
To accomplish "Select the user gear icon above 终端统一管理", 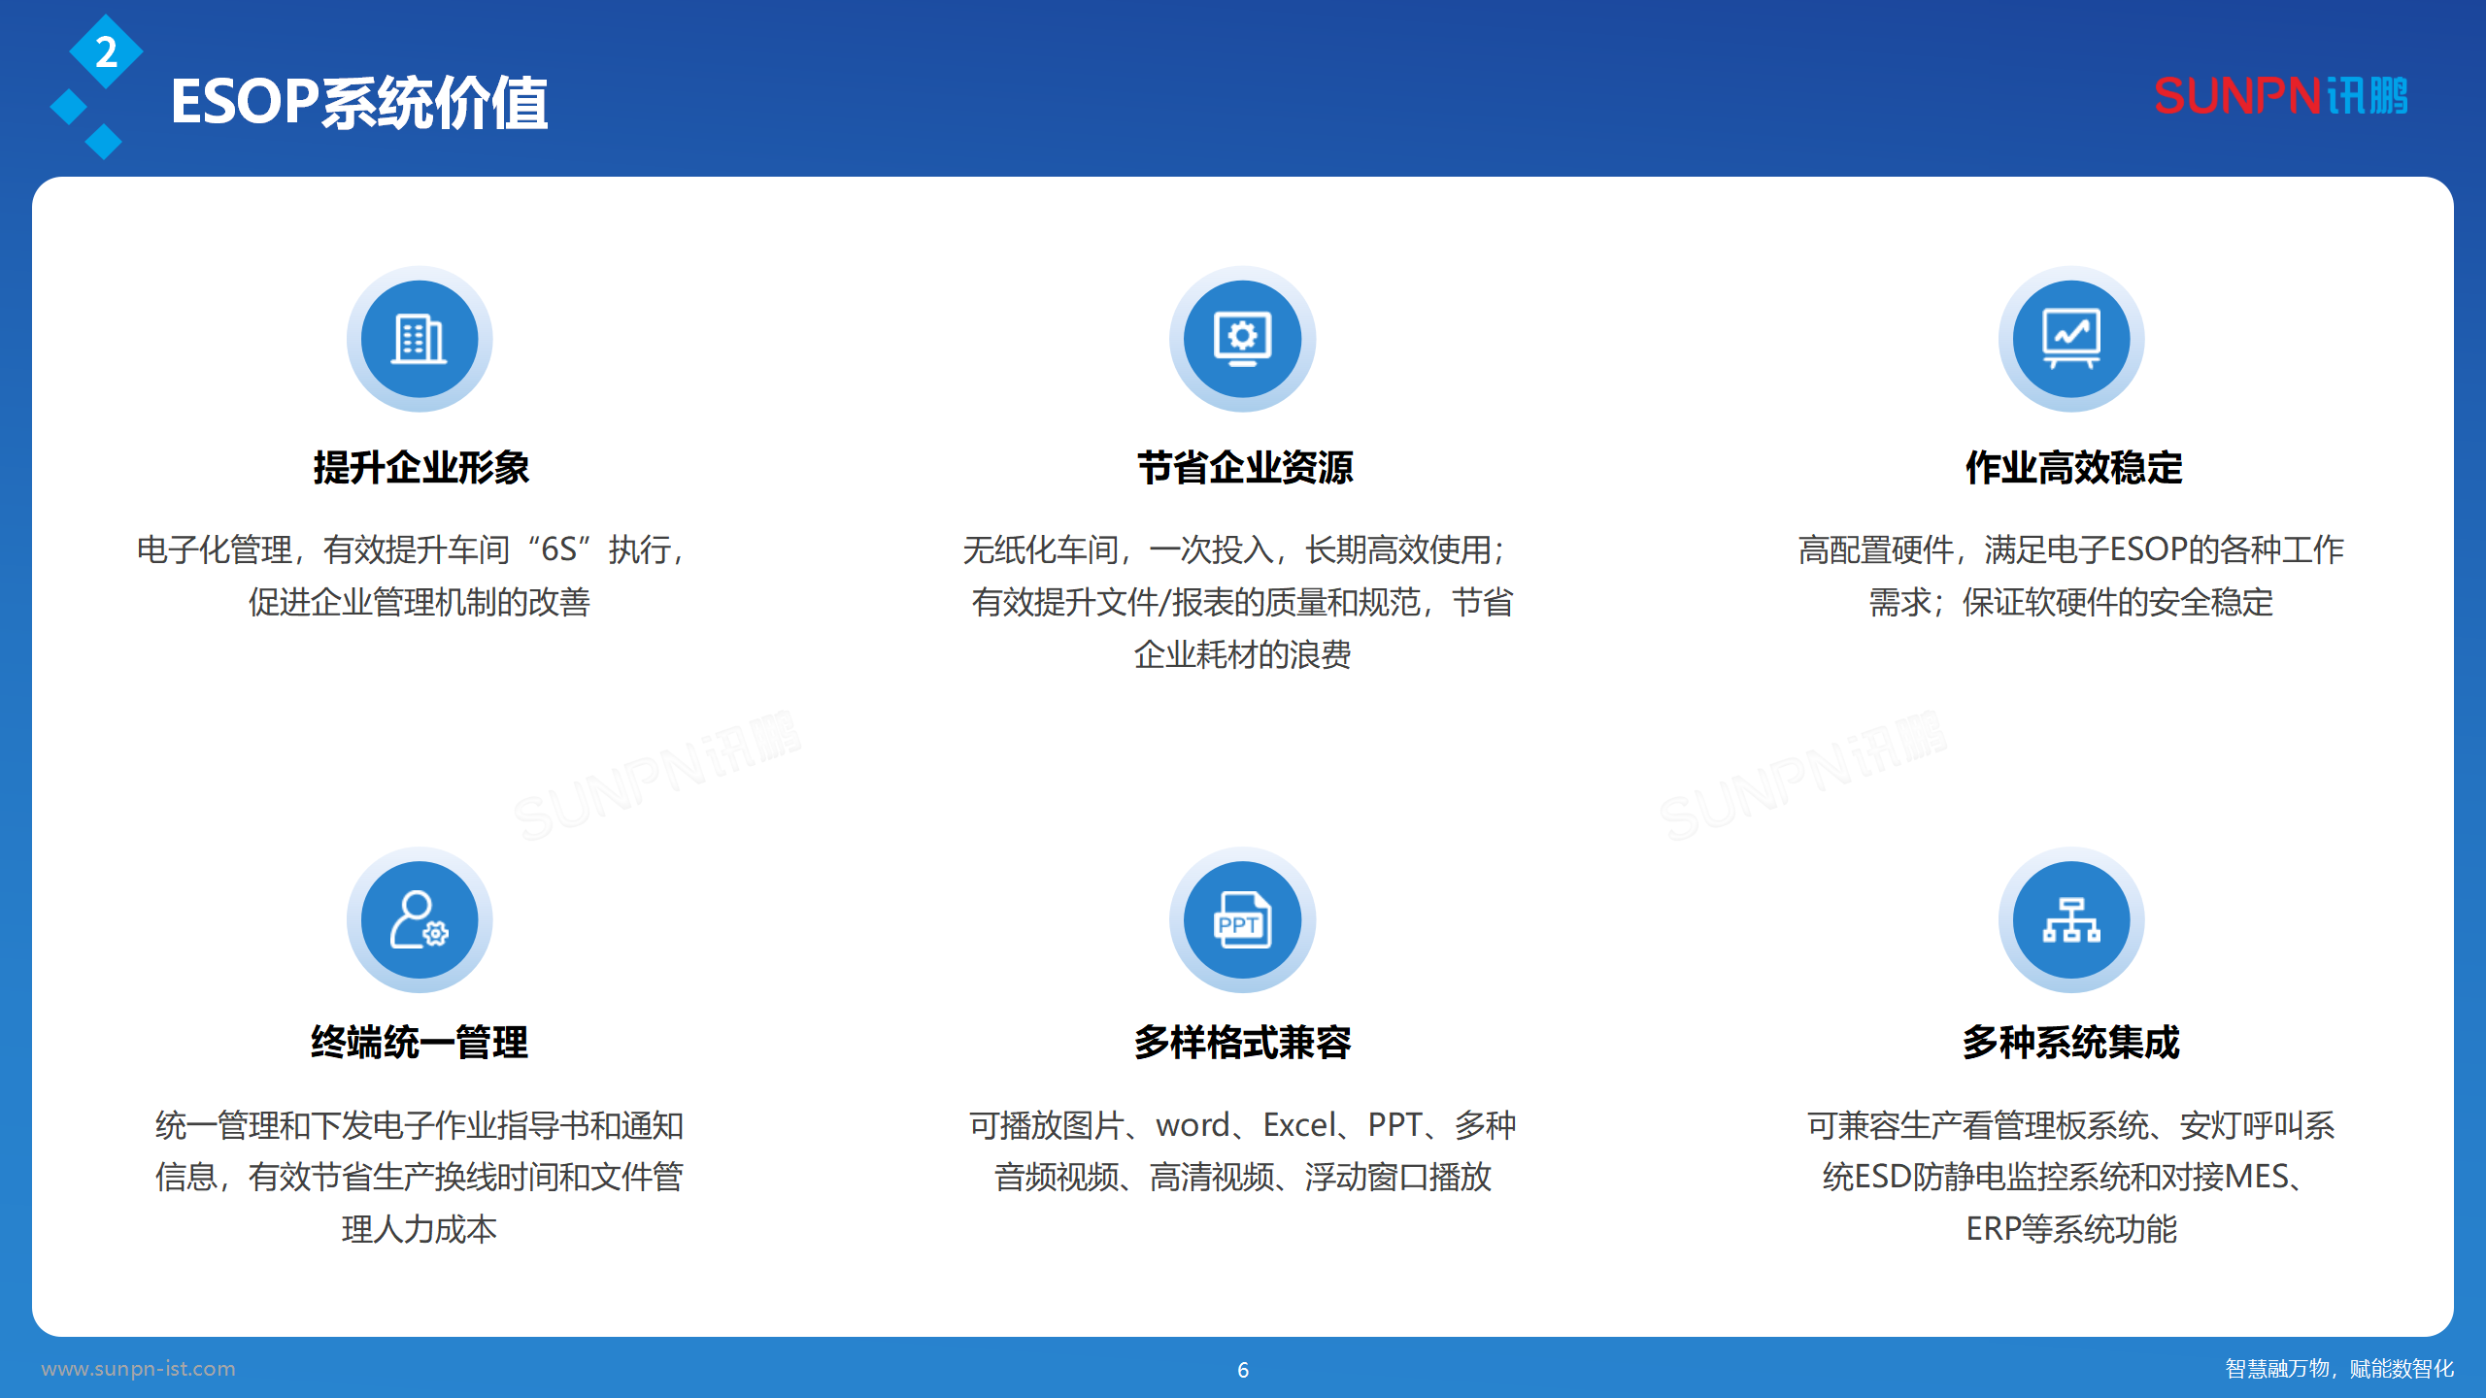I will pyautogui.click(x=418, y=920).
